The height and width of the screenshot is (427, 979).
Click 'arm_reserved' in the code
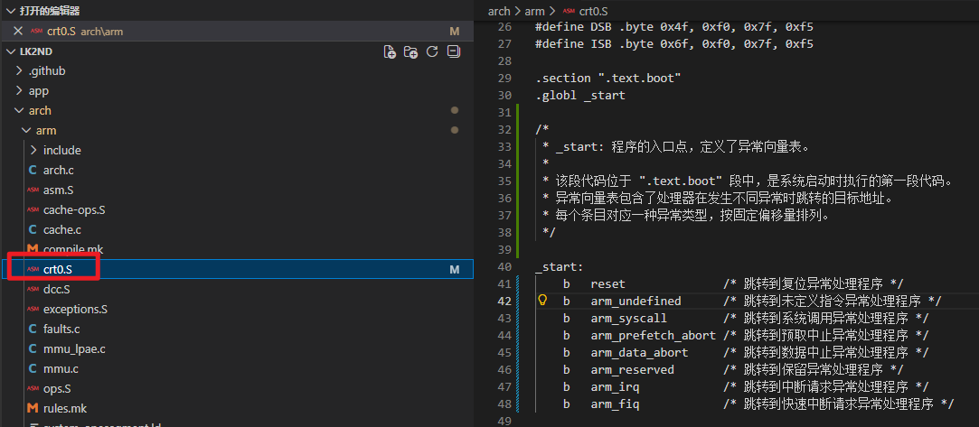[633, 369]
